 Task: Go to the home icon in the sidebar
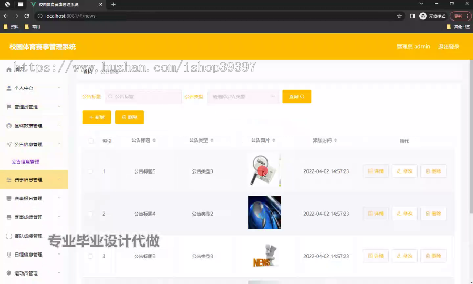pos(9,70)
